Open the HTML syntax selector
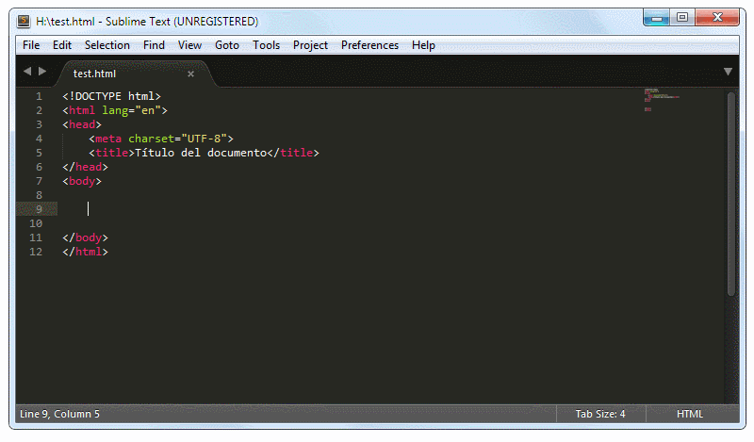754x442 pixels. [x=690, y=414]
